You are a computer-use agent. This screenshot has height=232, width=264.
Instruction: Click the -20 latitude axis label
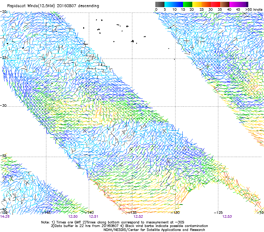tap(3, 12)
